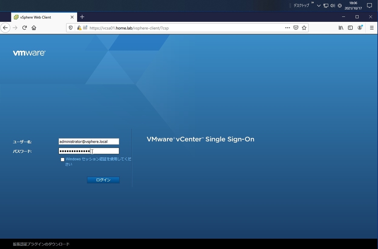Click the デスクトップ toolbar label
The width and height of the screenshot is (378, 249).
(x=301, y=6)
